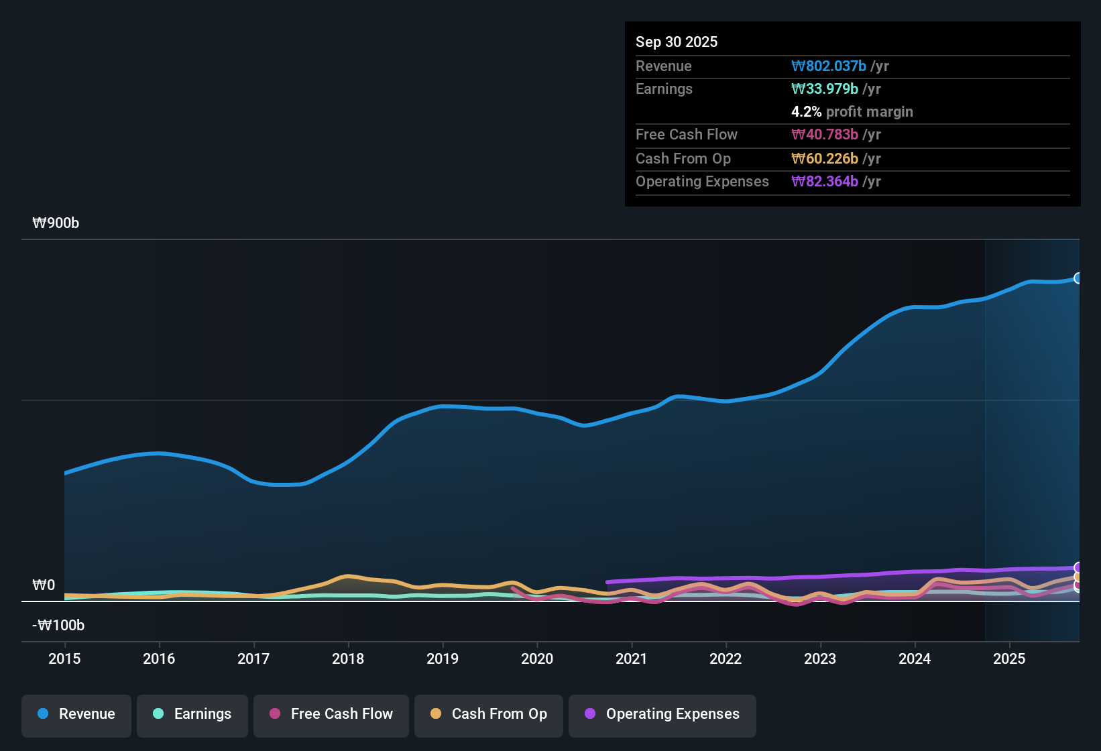Click the 4.2% profit margin text
Screen dimensions: 1101x751
pos(852,111)
